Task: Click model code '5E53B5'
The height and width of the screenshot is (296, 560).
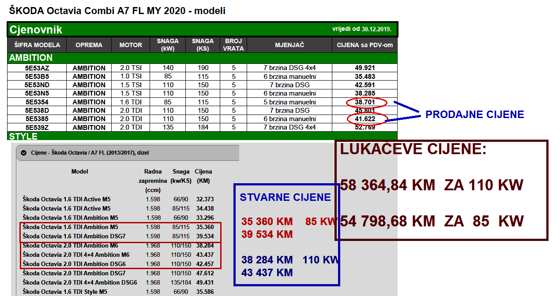Action: click(x=37, y=76)
